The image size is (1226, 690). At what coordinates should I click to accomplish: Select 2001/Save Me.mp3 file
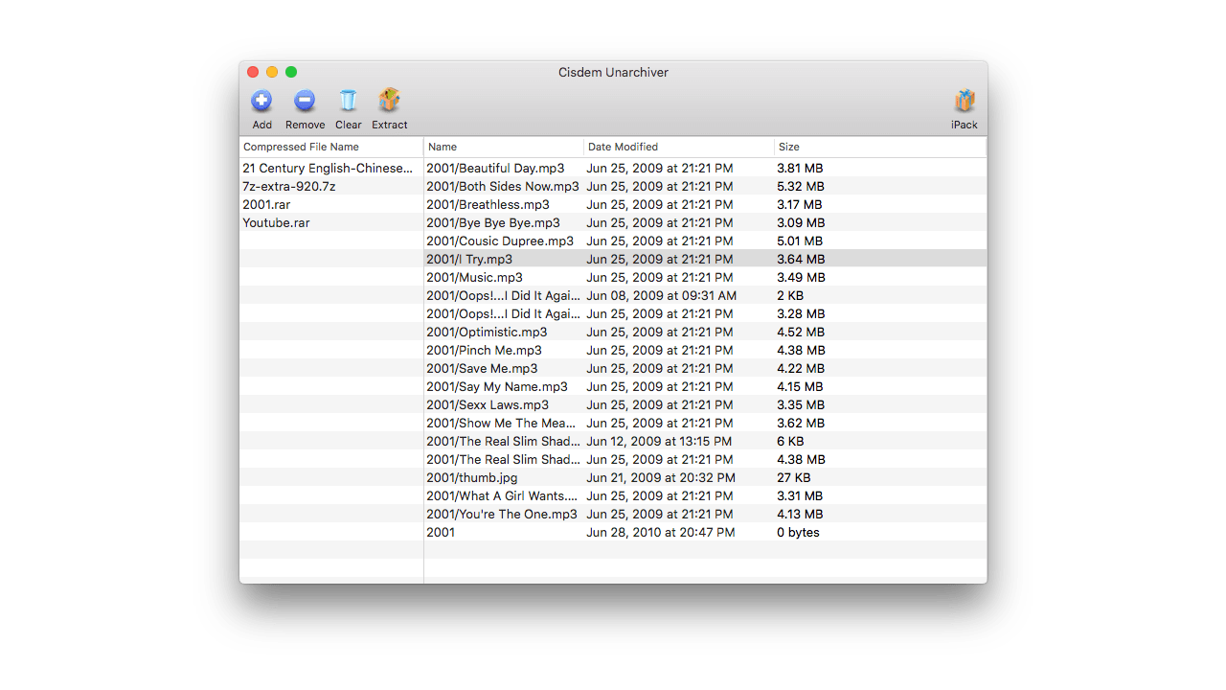tap(705, 368)
